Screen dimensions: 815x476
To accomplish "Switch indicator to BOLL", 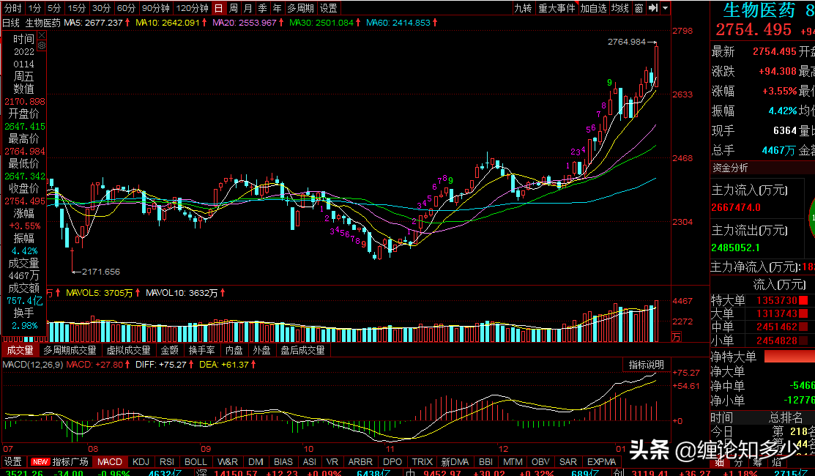I will click(x=196, y=461).
